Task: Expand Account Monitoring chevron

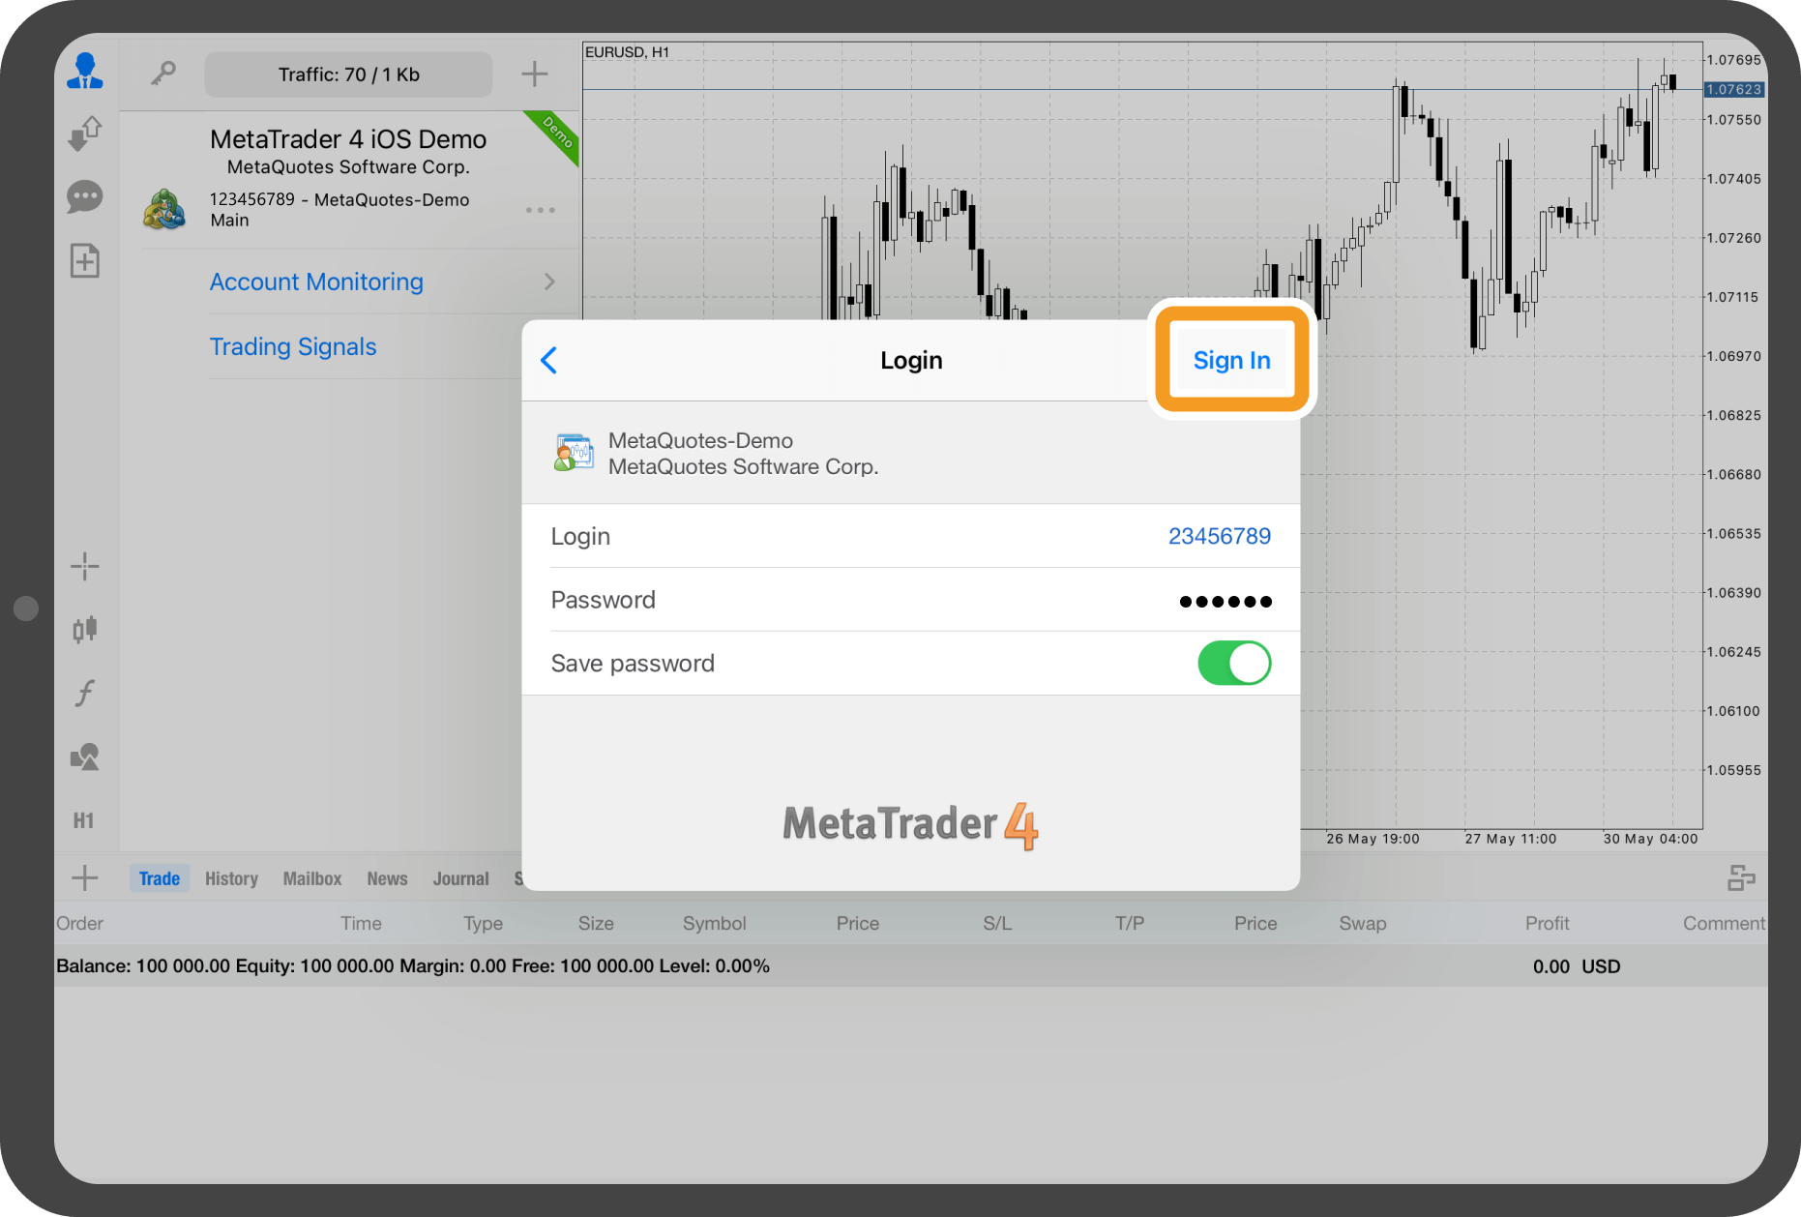Action: tap(549, 282)
